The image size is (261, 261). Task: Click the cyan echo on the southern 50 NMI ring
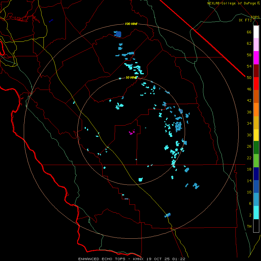(140, 180)
